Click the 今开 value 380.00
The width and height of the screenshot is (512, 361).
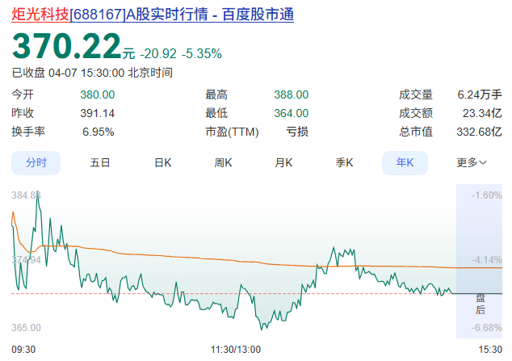click(x=97, y=94)
